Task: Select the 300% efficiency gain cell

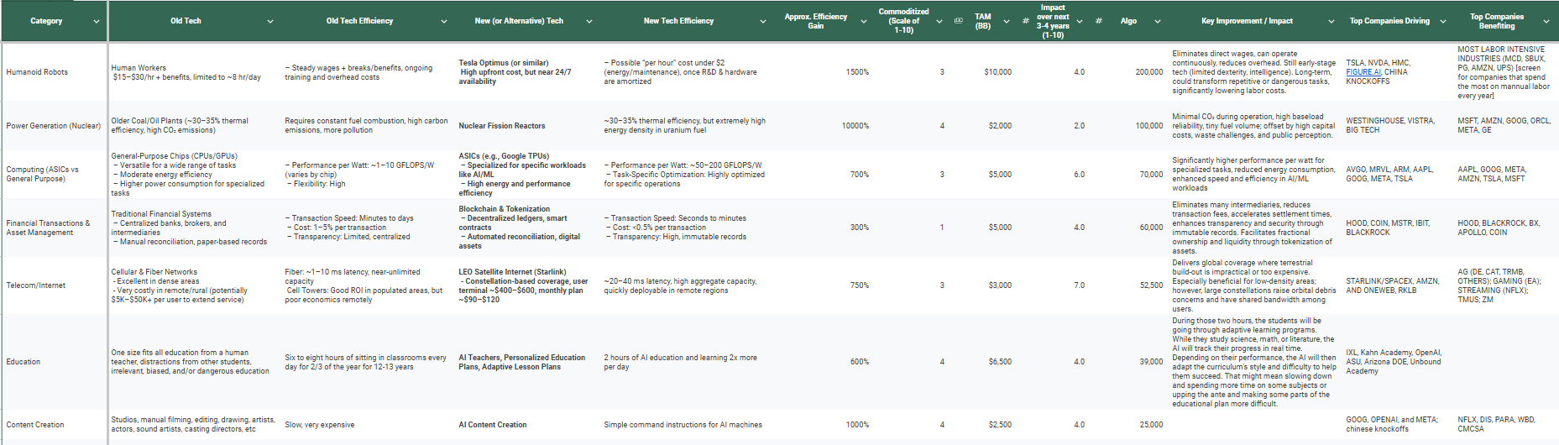Action: click(824, 228)
